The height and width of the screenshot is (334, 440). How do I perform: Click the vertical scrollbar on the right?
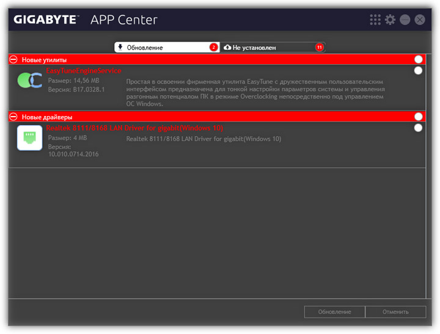pos(429,176)
